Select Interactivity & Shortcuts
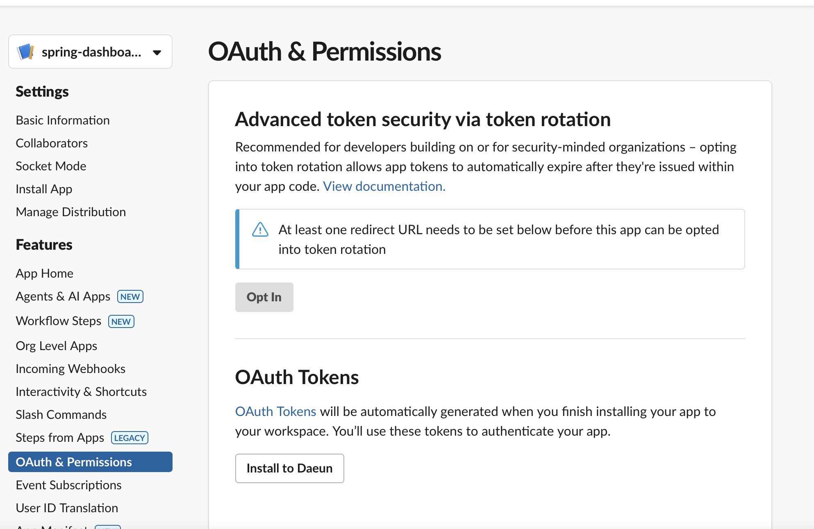814x529 pixels. 81,391
